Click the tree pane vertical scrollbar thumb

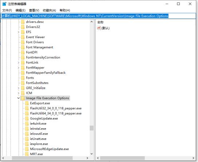[92, 128]
